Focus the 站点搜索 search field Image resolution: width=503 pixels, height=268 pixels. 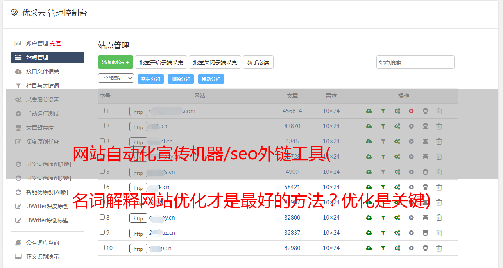[415, 62]
